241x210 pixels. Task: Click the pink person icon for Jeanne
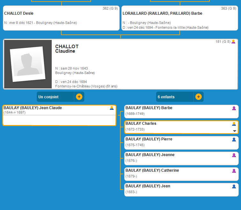234,155
